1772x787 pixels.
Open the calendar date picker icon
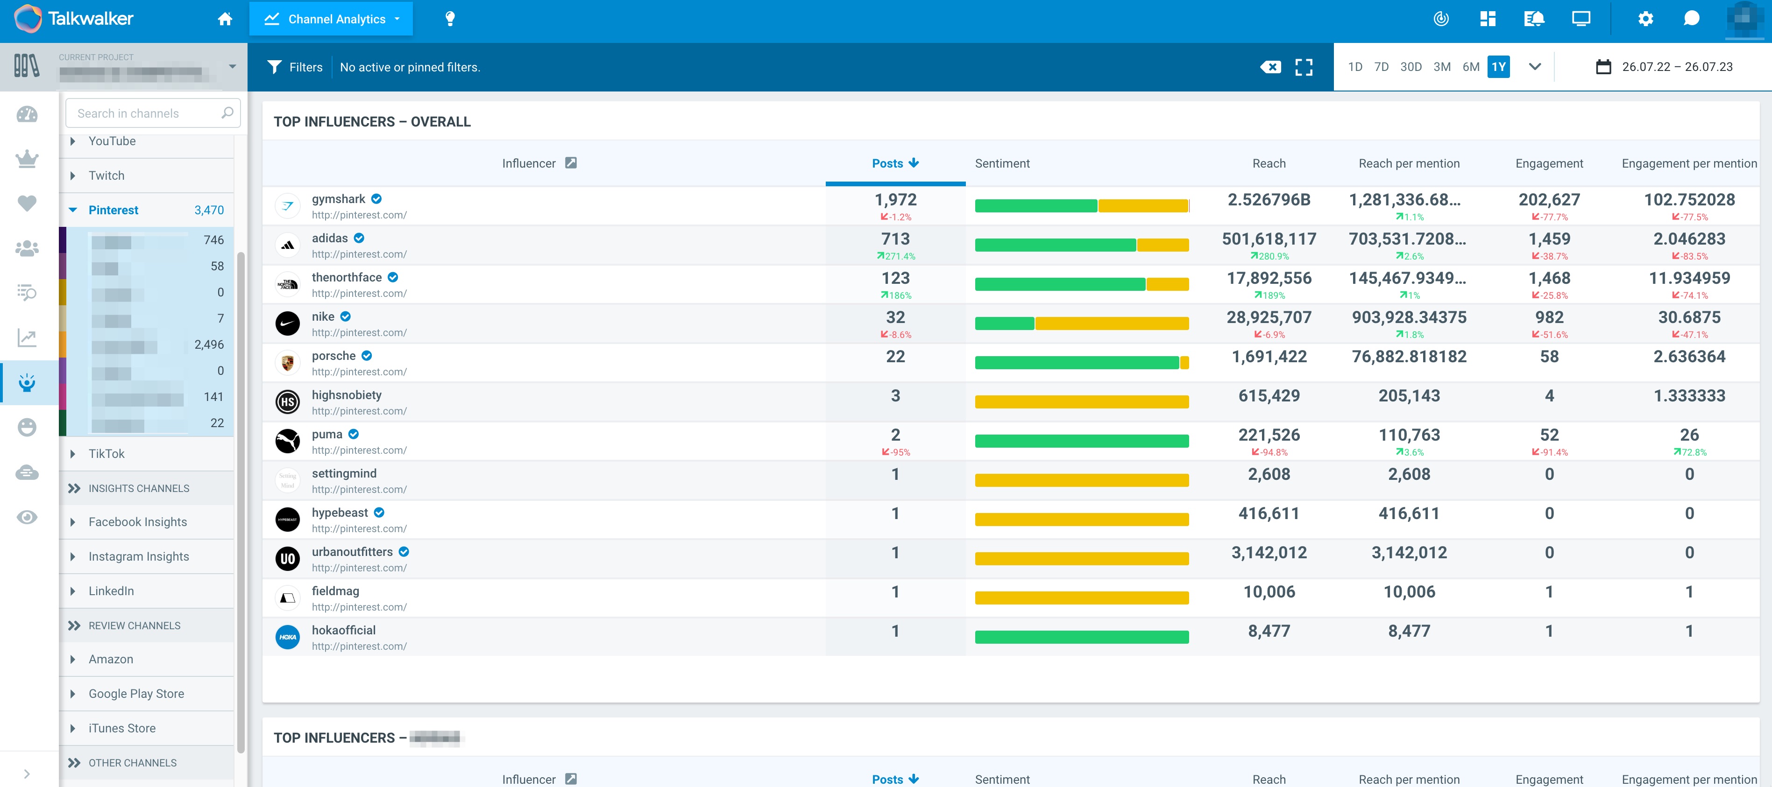click(x=1603, y=67)
